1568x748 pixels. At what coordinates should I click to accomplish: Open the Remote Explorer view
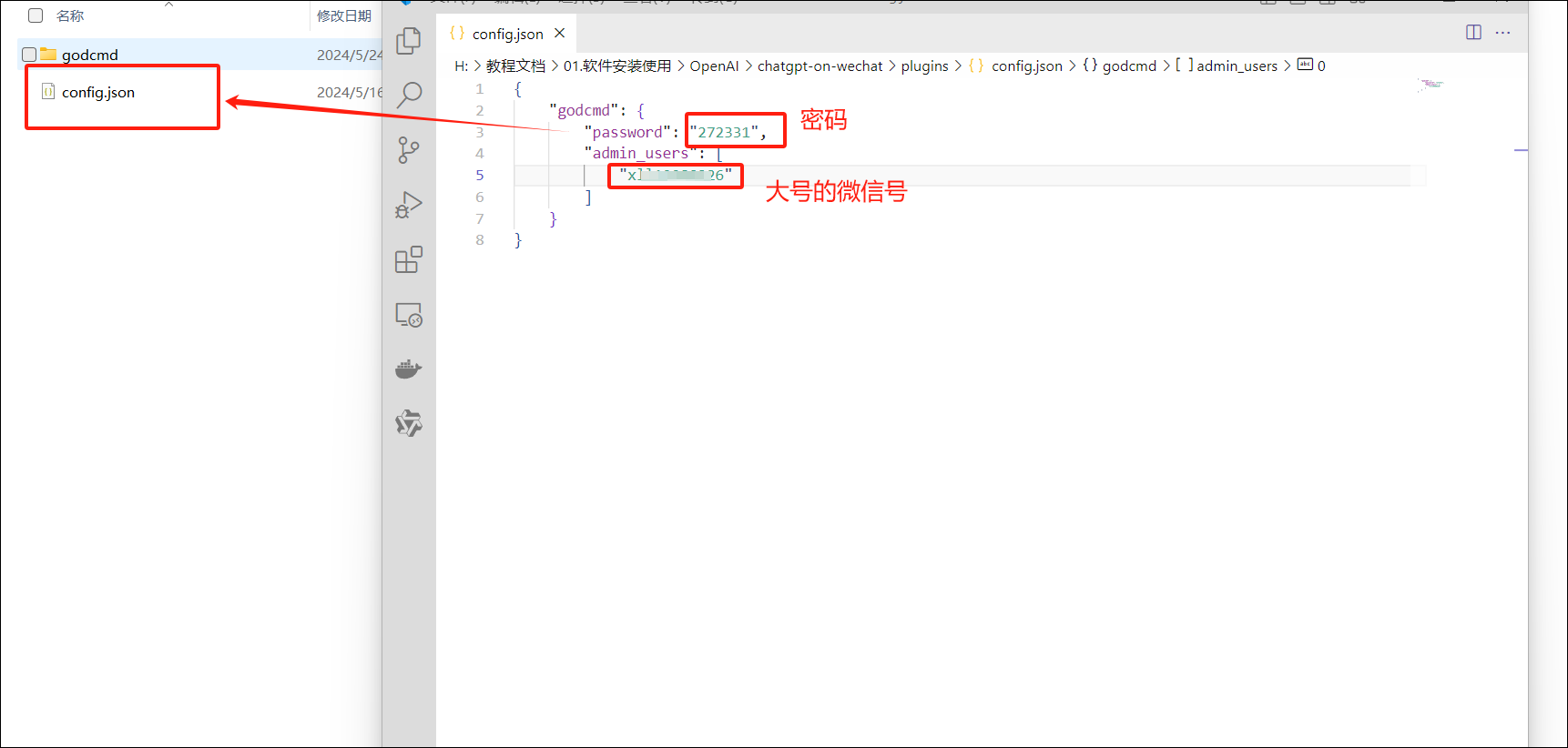click(409, 315)
